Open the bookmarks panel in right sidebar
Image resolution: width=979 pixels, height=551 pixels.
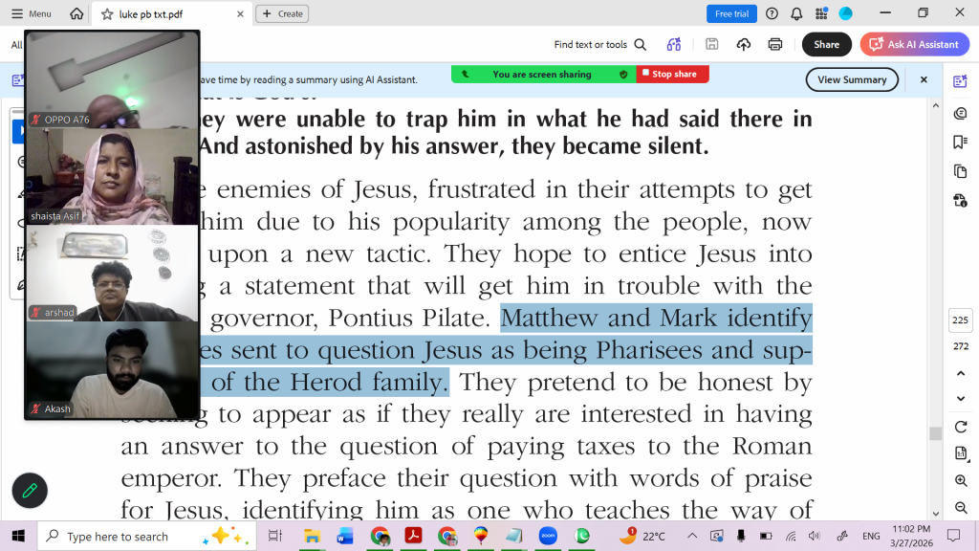pyautogui.click(x=960, y=143)
